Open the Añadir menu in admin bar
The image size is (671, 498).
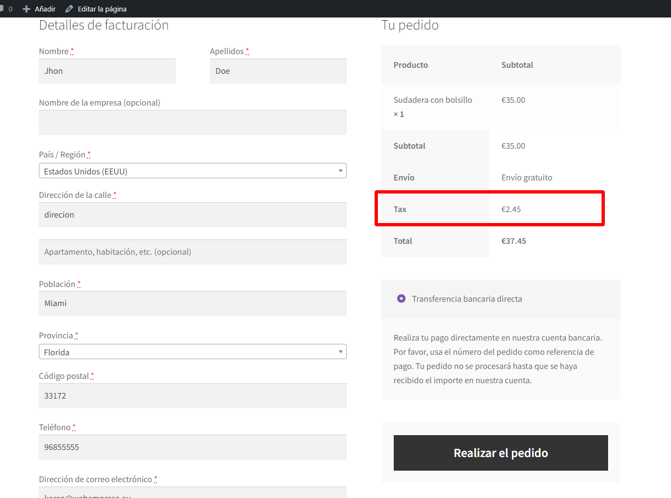[x=39, y=9]
